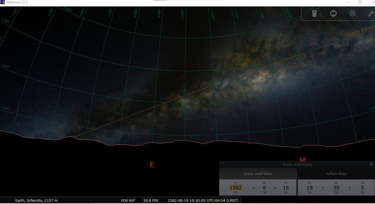375x204 pixels.
Task: Select the highlighted 1582 year field
Action: (x=235, y=188)
